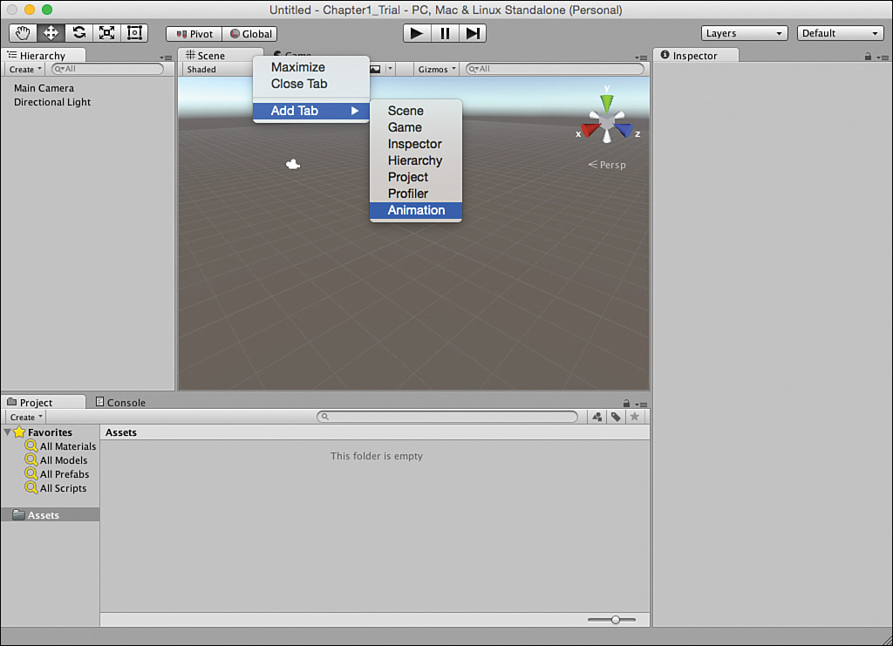Switch to the Hierarchy tab
This screenshot has width=893, height=646.
tap(44, 55)
